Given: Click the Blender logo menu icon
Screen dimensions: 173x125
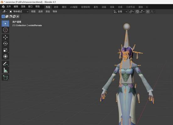Looking at the screenshot, I should pyautogui.click(x=3, y=7).
